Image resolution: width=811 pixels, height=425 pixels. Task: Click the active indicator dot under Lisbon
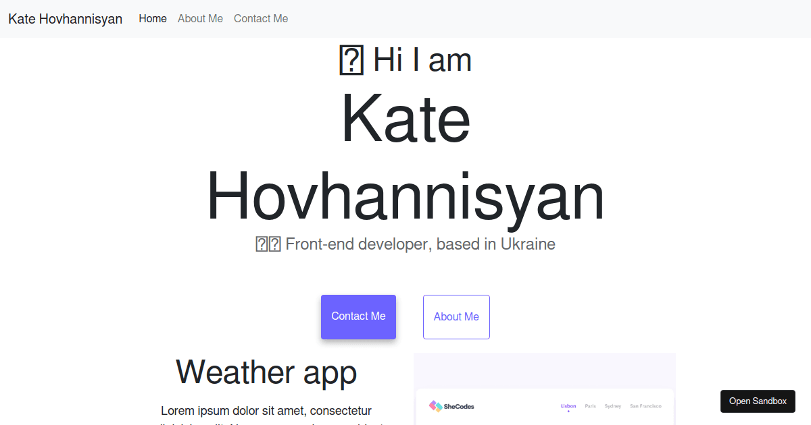[568, 411]
